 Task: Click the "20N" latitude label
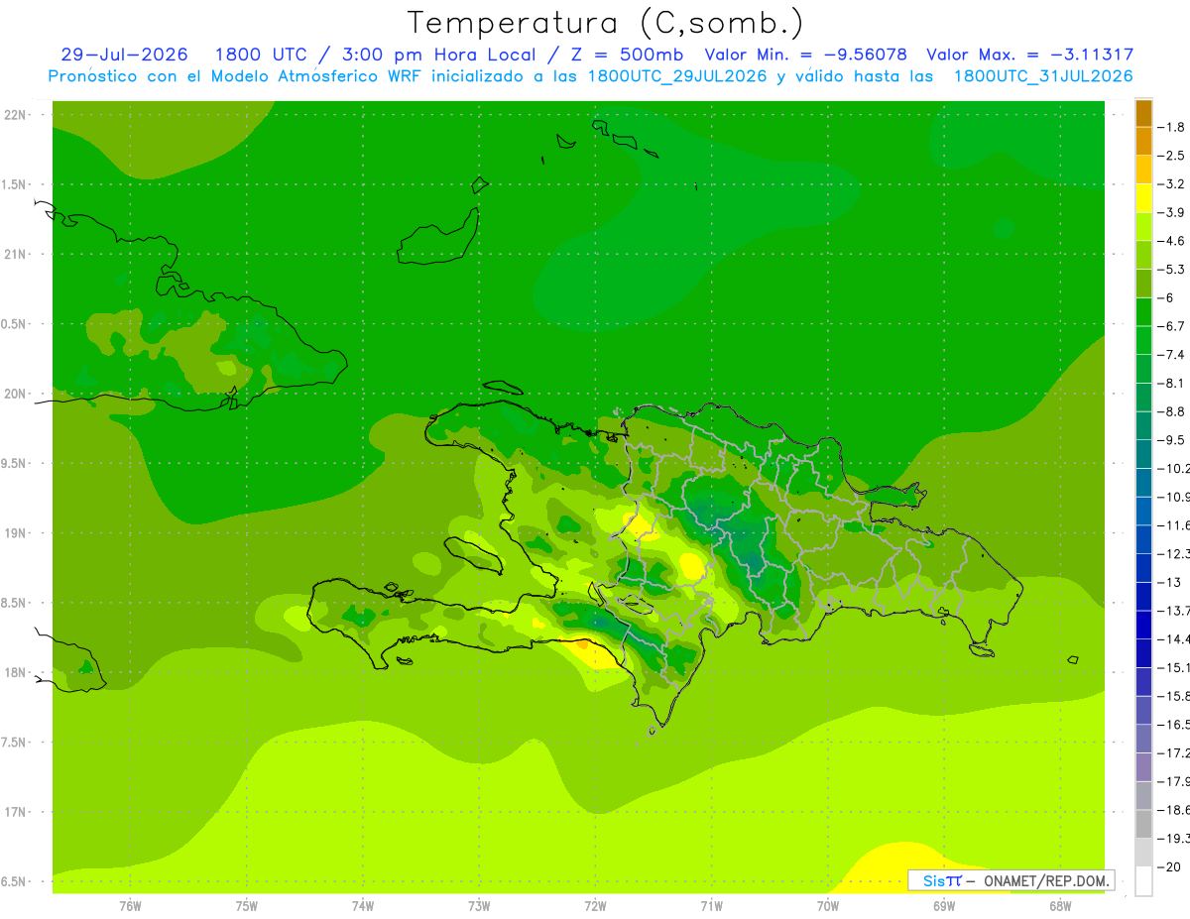coord(17,394)
